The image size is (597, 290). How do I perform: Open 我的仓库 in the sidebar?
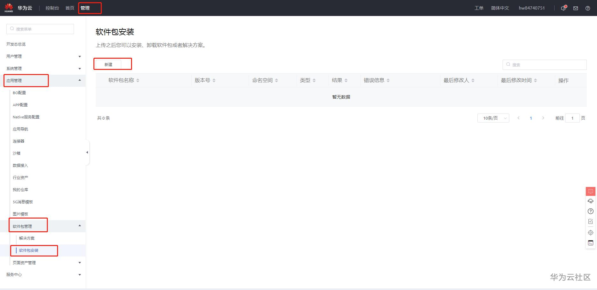tap(20, 190)
